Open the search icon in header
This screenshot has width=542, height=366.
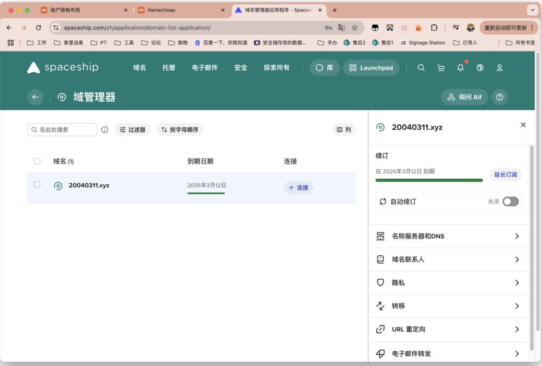(x=421, y=68)
